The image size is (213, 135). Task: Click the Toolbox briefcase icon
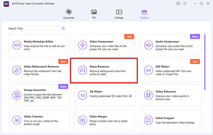pos(144,12)
